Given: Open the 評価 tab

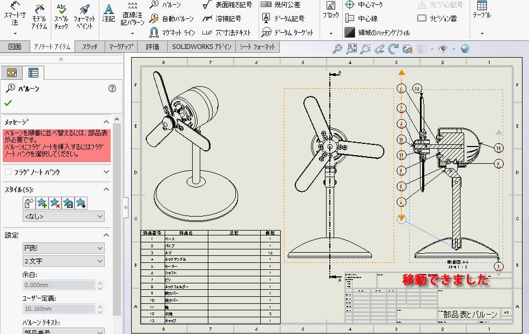Looking at the screenshot, I should click(x=152, y=47).
